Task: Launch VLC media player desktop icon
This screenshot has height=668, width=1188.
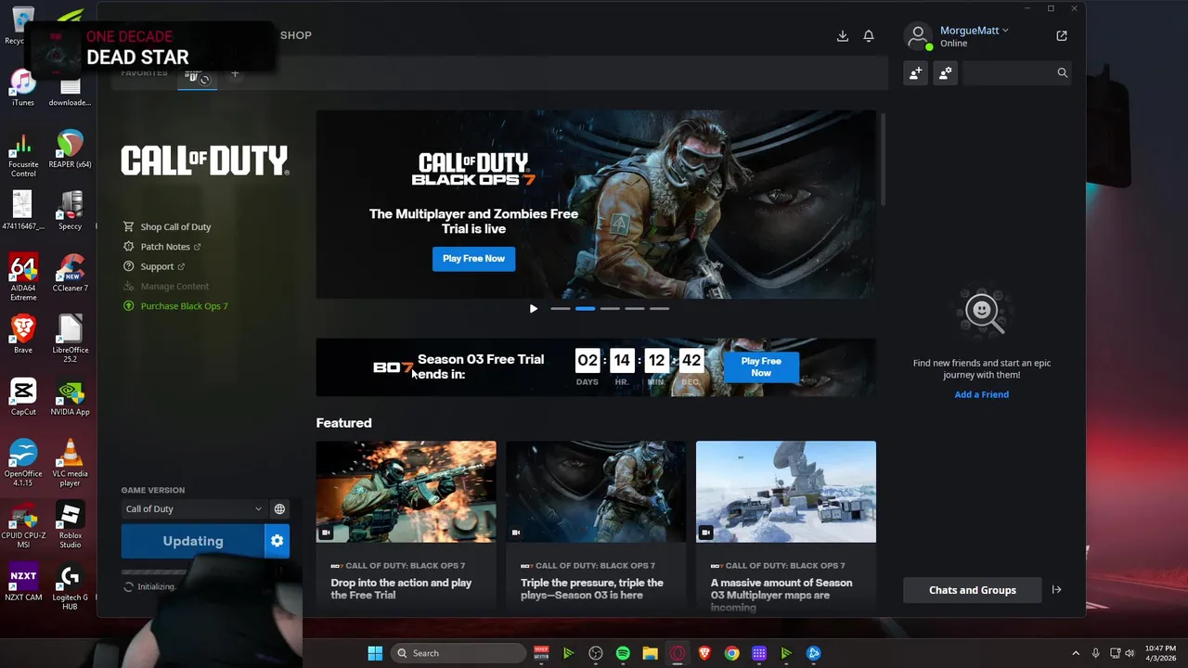Action: [x=70, y=463]
